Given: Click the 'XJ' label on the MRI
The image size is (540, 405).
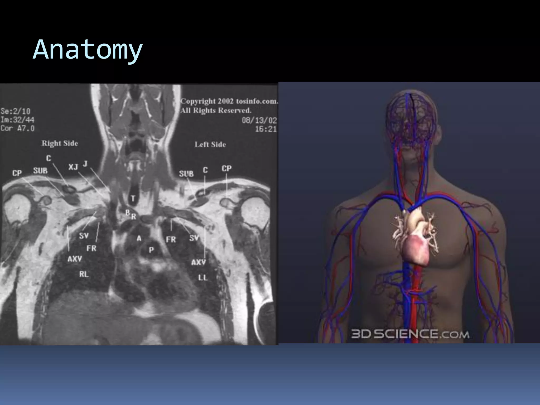Looking at the screenshot, I should coord(73,167).
